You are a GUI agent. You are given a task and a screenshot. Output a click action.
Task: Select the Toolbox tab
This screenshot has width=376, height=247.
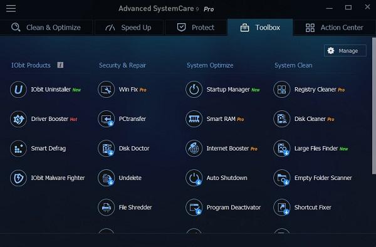260,28
